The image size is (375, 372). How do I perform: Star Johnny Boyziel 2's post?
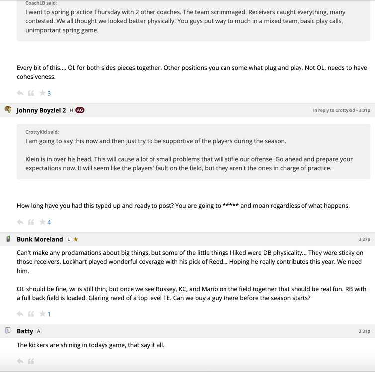tap(42, 222)
